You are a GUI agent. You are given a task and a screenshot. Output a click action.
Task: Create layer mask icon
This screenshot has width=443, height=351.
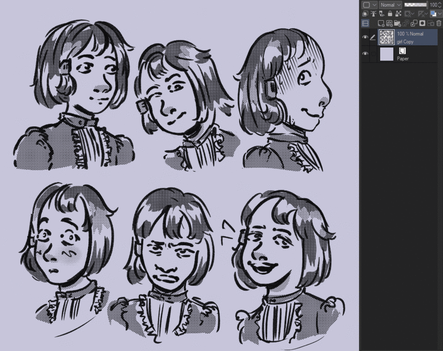coord(422,23)
